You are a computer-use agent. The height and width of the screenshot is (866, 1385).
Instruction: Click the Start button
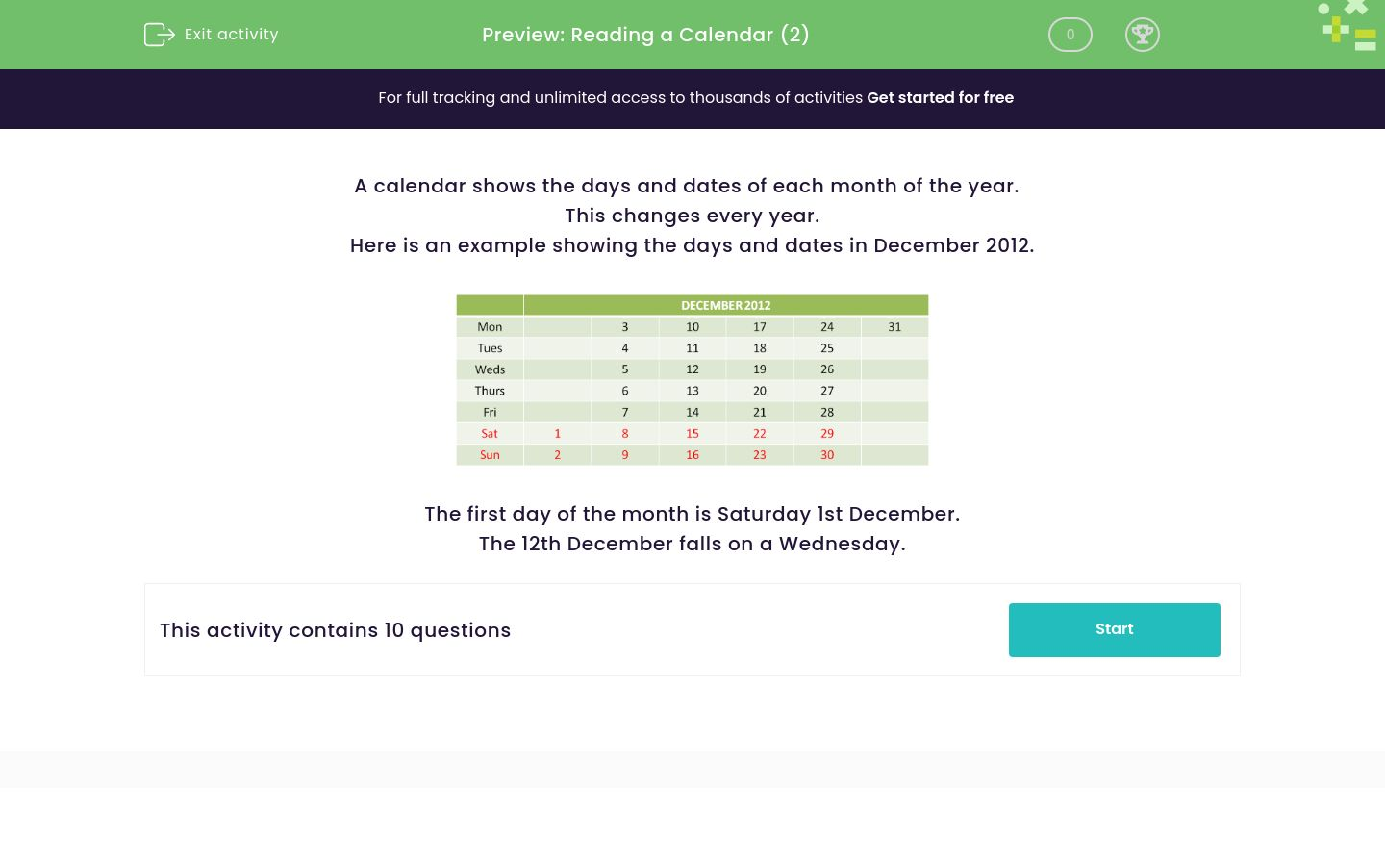click(1114, 629)
